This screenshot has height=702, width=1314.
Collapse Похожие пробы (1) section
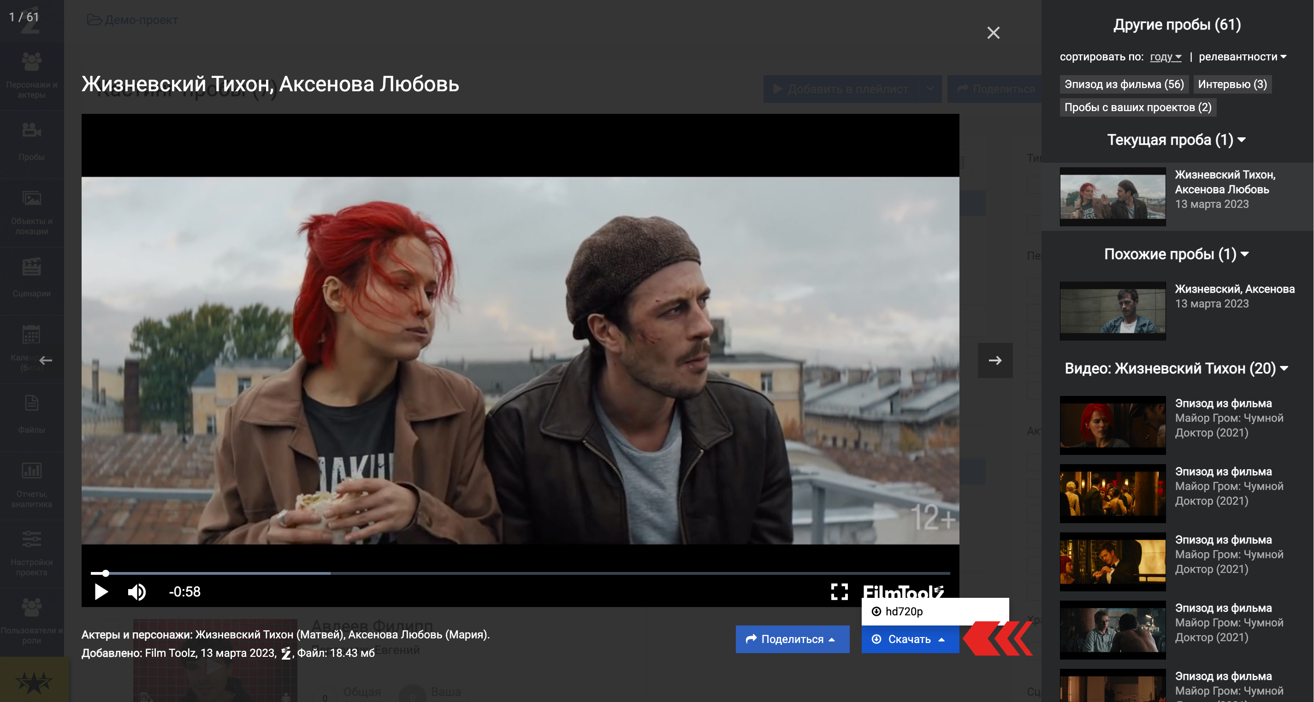click(x=1176, y=254)
